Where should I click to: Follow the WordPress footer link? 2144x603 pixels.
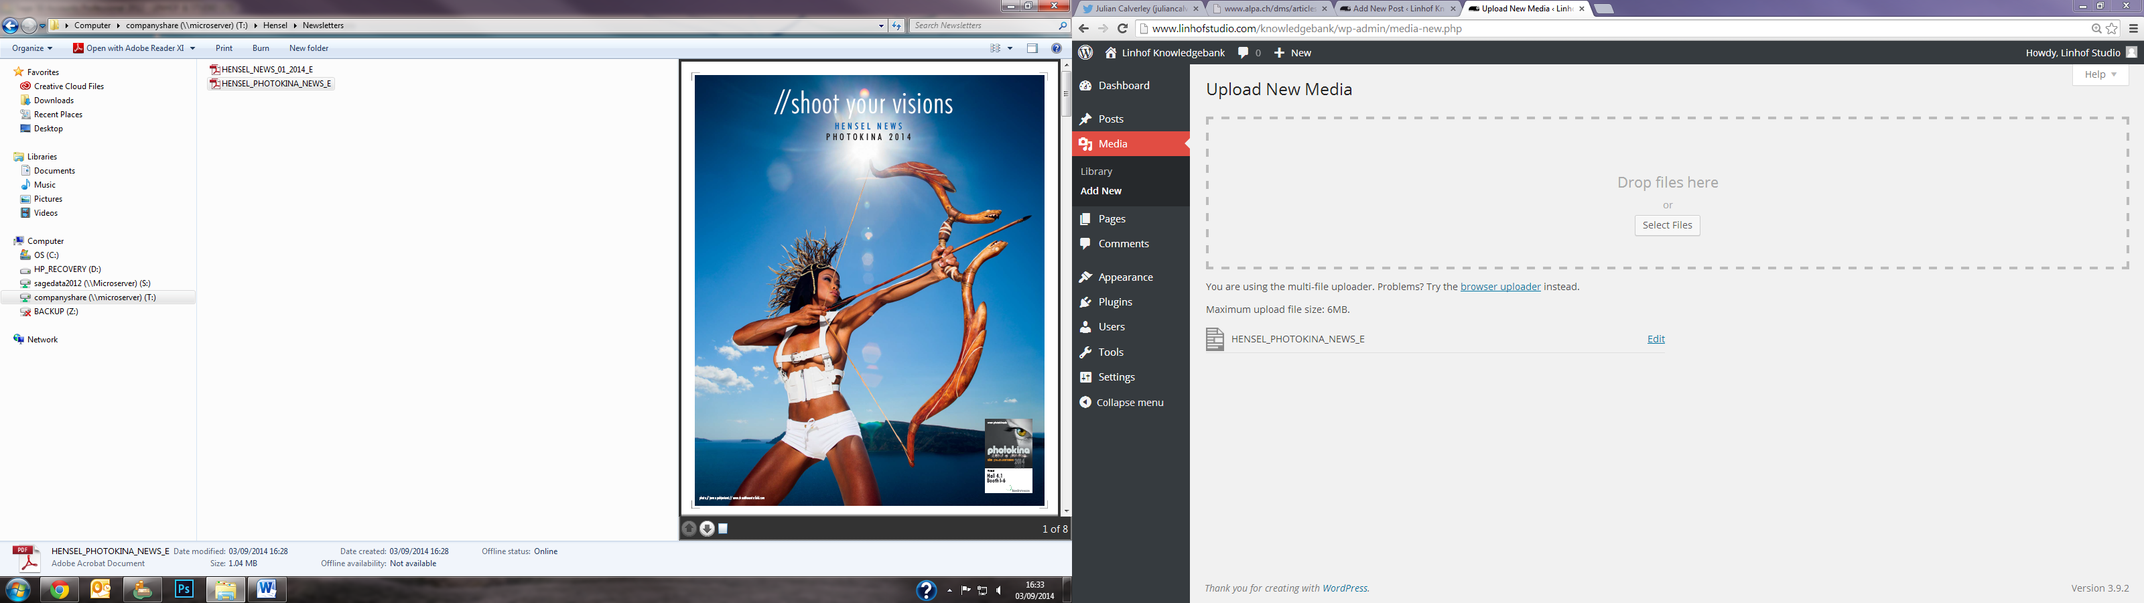click(1345, 588)
